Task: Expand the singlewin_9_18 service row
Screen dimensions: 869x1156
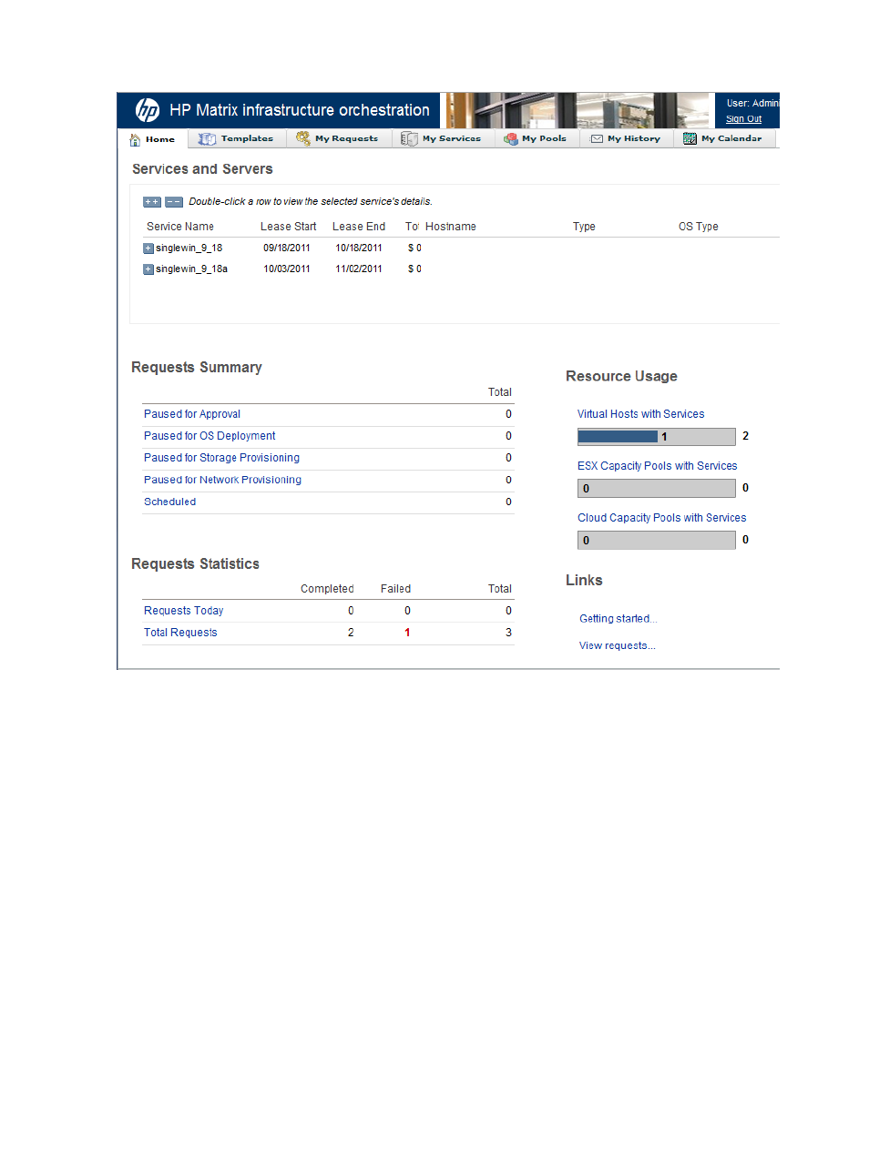Action: click(148, 248)
